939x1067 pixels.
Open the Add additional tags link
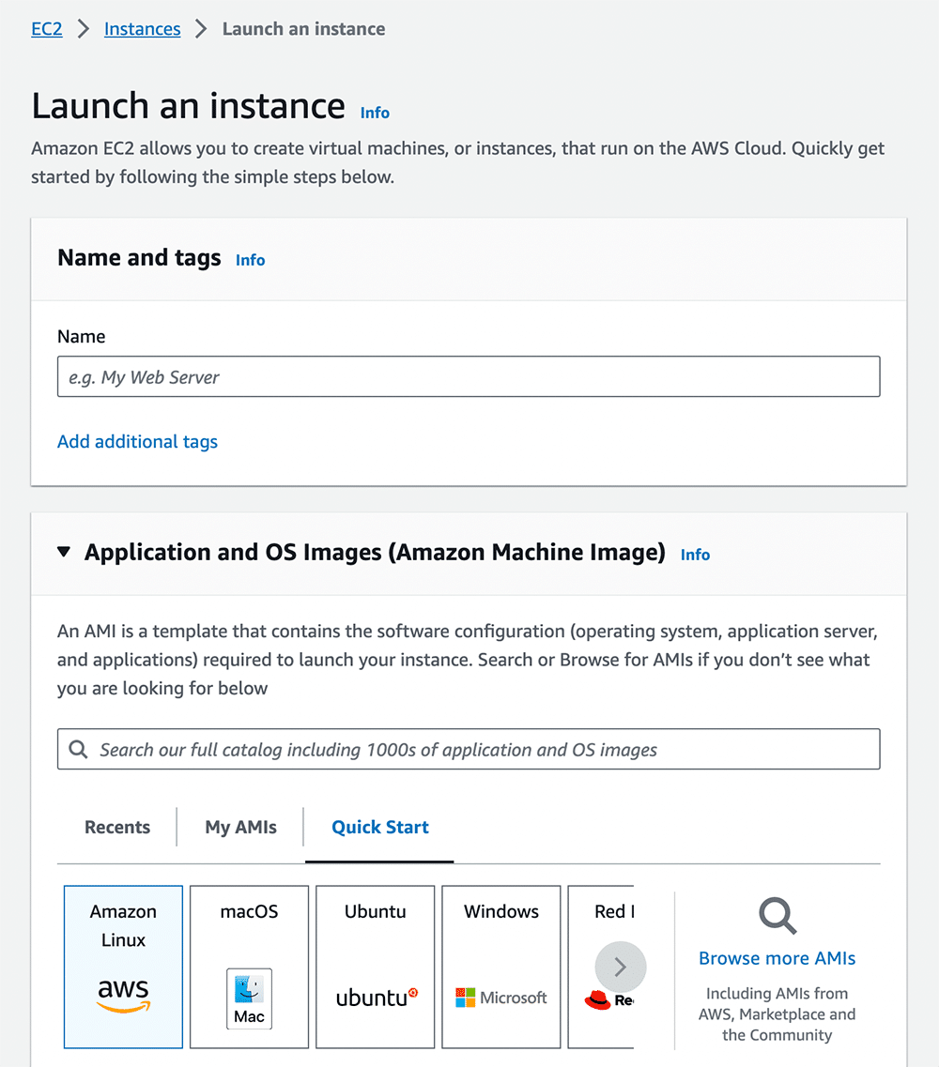pos(137,441)
